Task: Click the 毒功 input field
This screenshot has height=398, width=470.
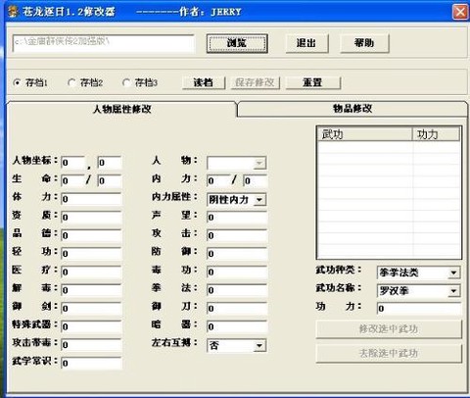Action: point(237,273)
